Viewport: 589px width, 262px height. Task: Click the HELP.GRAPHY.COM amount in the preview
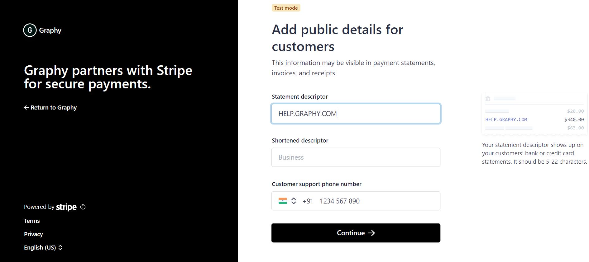point(574,119)
